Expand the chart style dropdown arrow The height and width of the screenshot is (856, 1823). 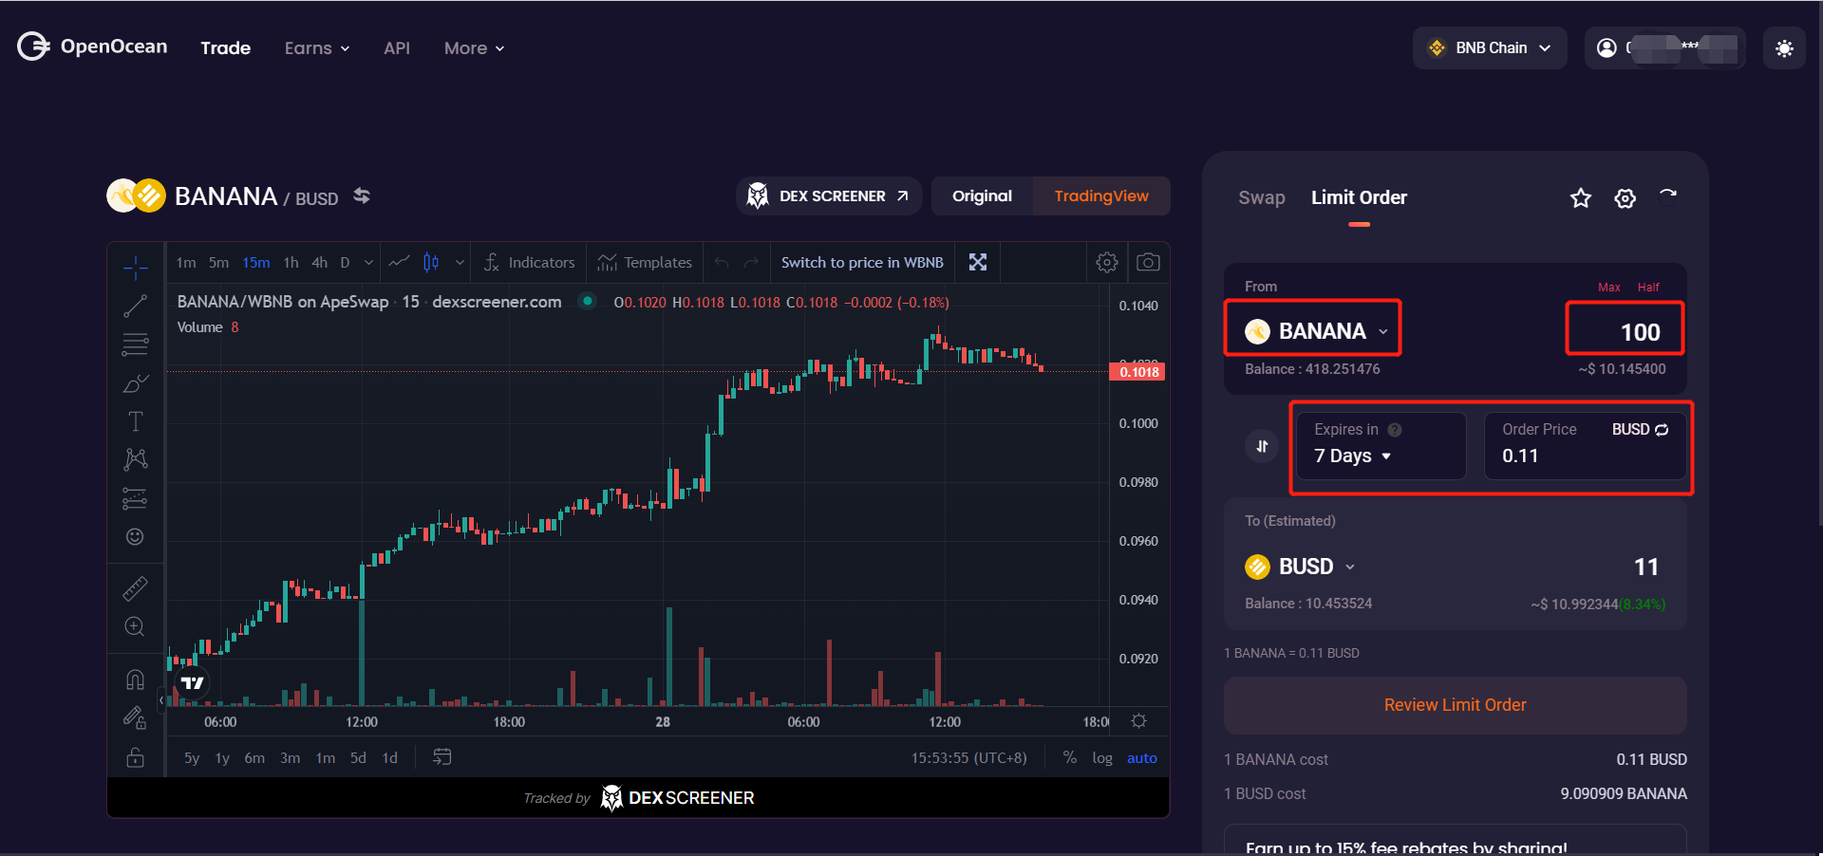(x=460, y=263)
